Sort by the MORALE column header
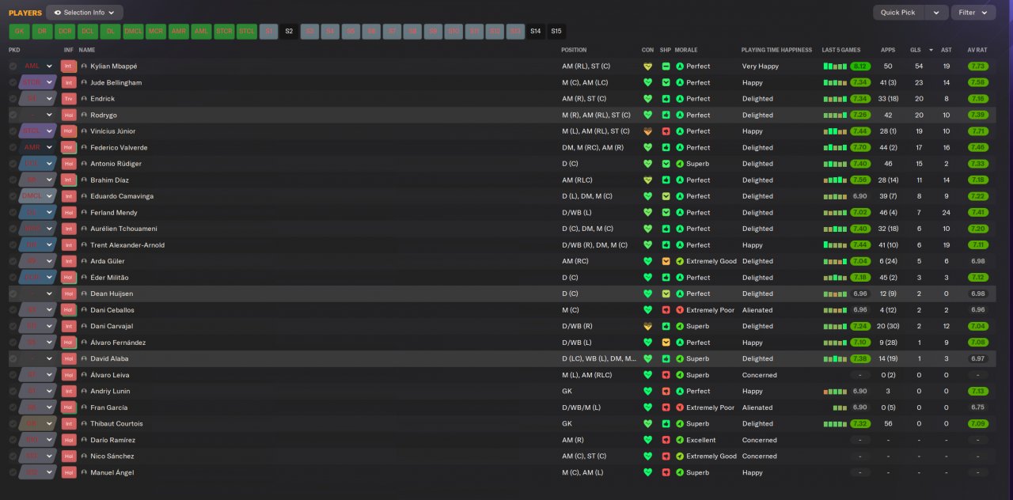 pos(686,50)
